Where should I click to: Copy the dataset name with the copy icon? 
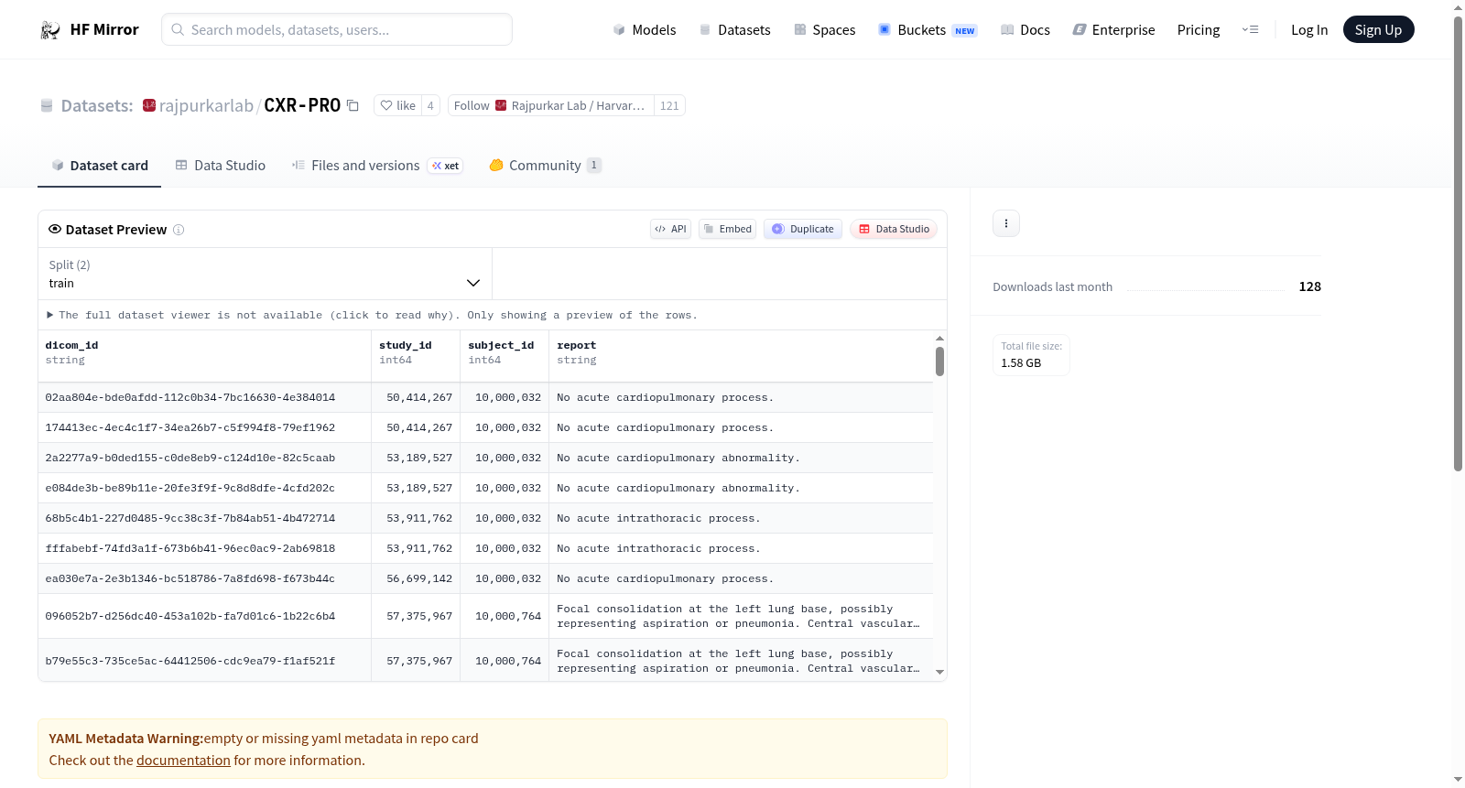click(353, 105)
